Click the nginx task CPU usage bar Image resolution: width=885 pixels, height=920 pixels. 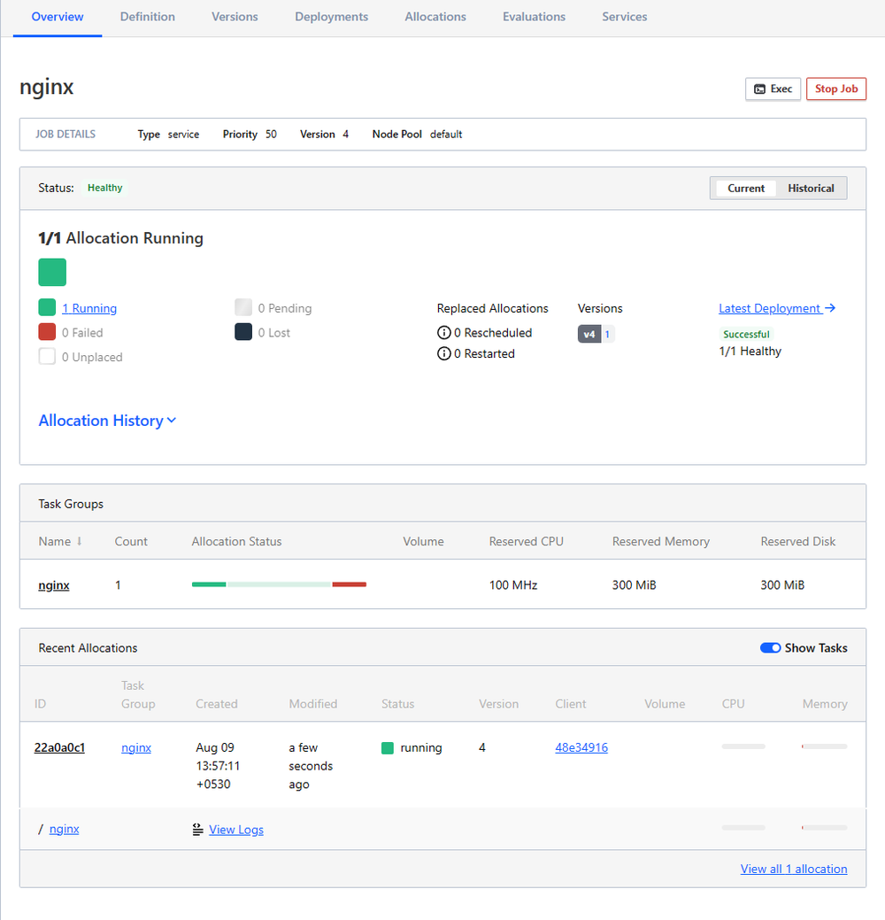tap(743, 827)
